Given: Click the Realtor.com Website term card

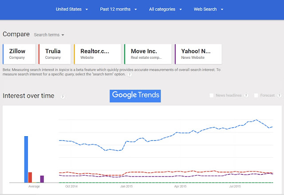Looking at the screenshot, I should pyautogui.click(x=98, y=54).
